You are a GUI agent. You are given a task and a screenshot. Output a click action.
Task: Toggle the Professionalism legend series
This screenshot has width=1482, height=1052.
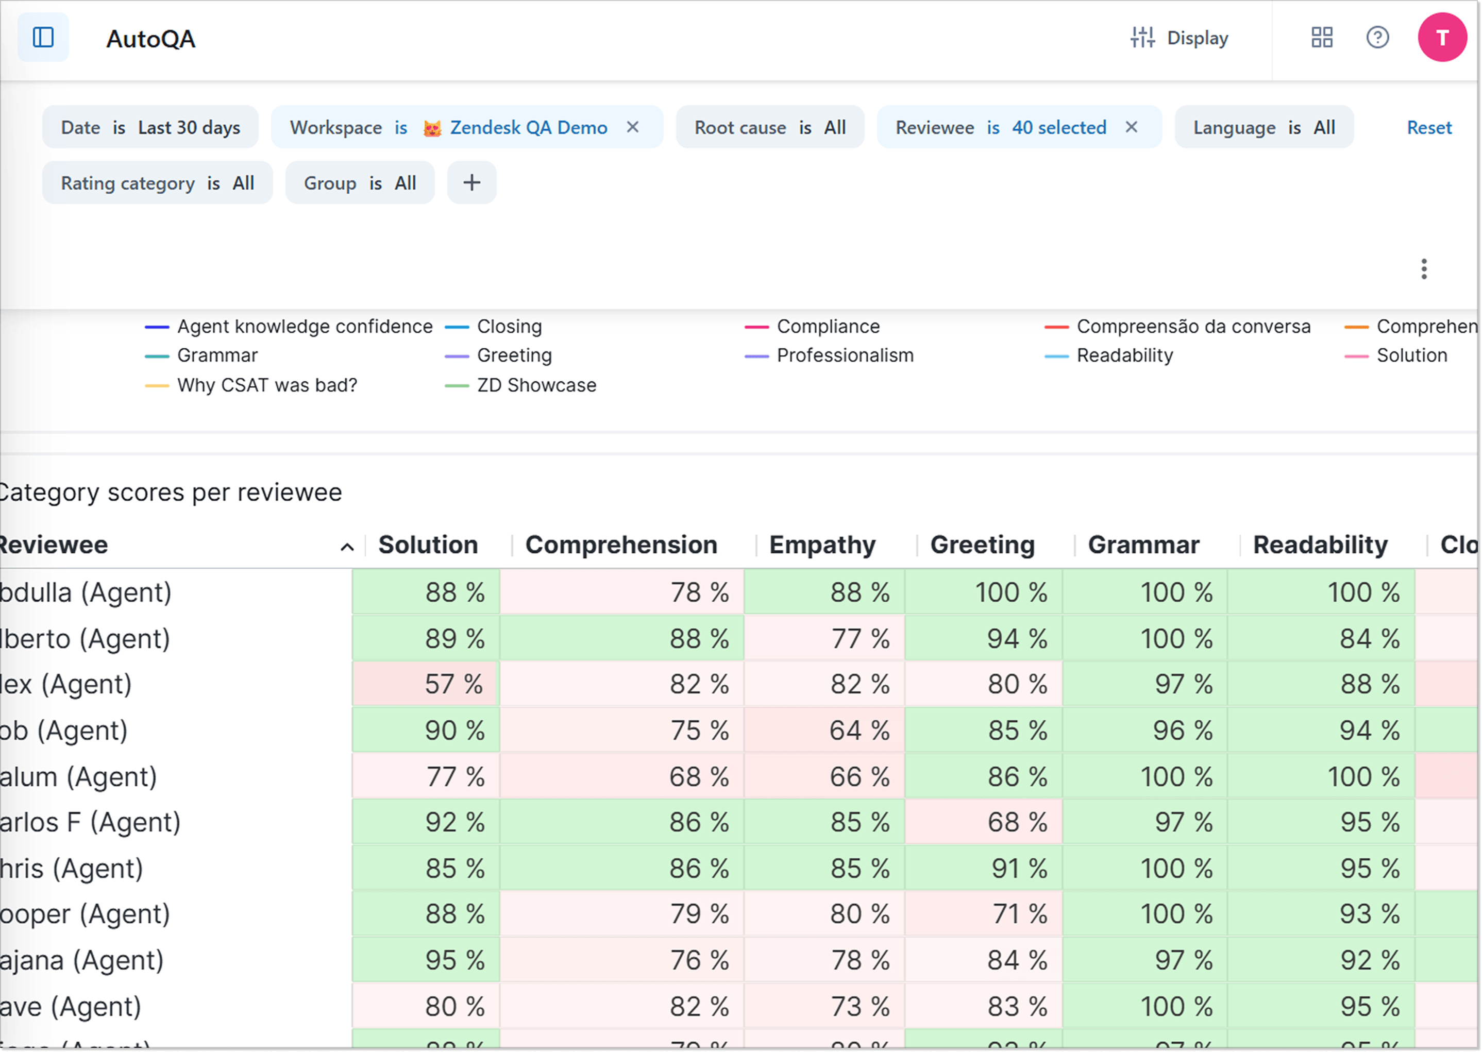pyautogui.click(x=830, y=355)
